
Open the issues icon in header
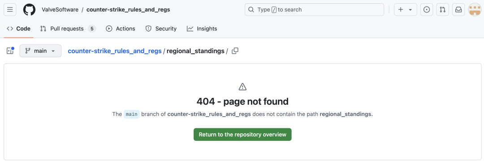tap(427, 9)
